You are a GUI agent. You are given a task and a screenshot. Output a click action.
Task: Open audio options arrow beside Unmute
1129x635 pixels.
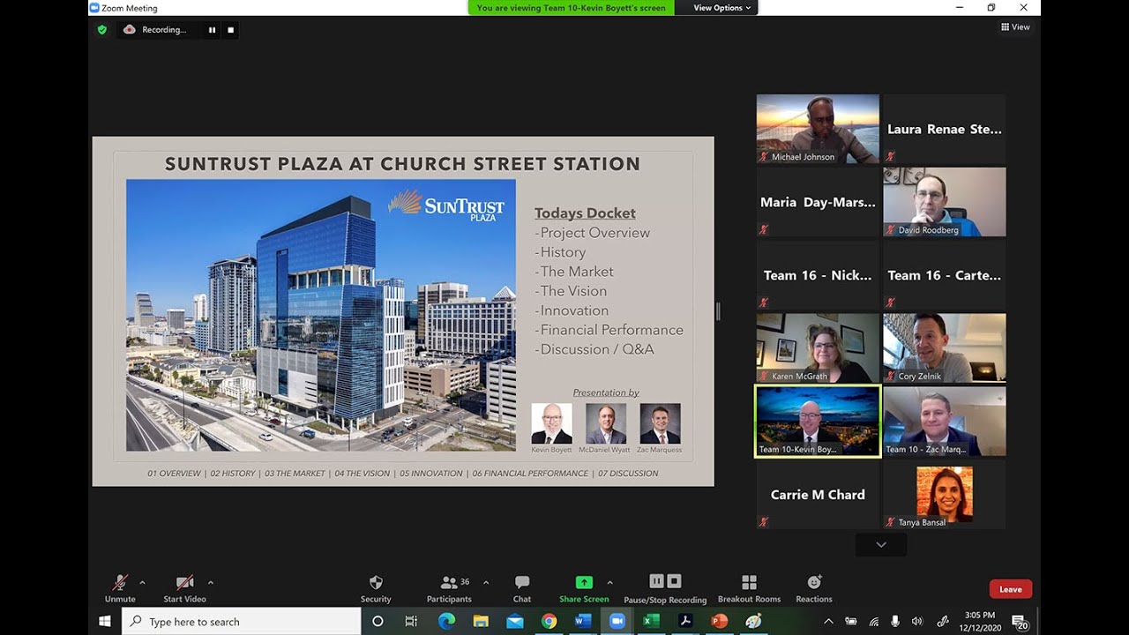point(142,583)
